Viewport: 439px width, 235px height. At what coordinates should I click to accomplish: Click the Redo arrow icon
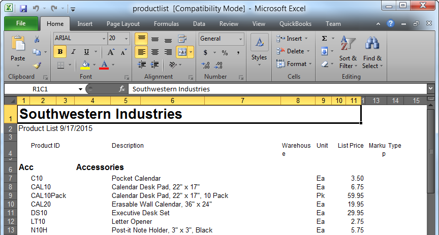(x=54, y=9)
